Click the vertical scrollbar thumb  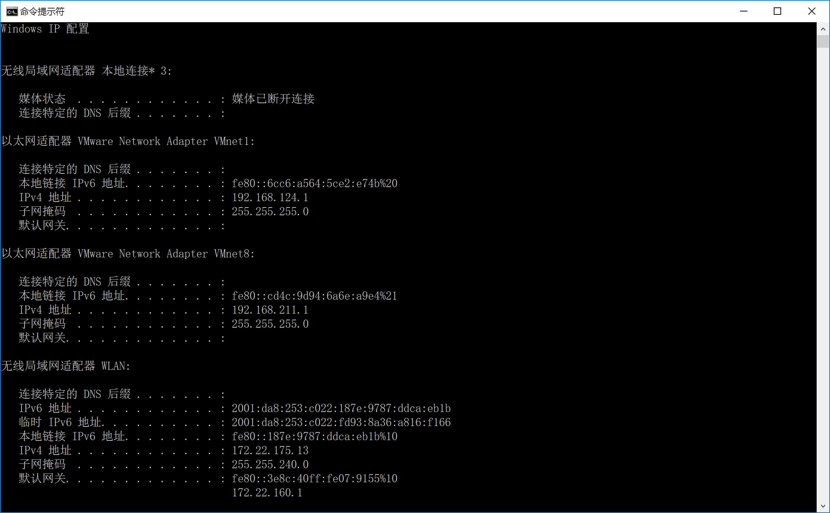pyautogui.click(x=823, y=41)
